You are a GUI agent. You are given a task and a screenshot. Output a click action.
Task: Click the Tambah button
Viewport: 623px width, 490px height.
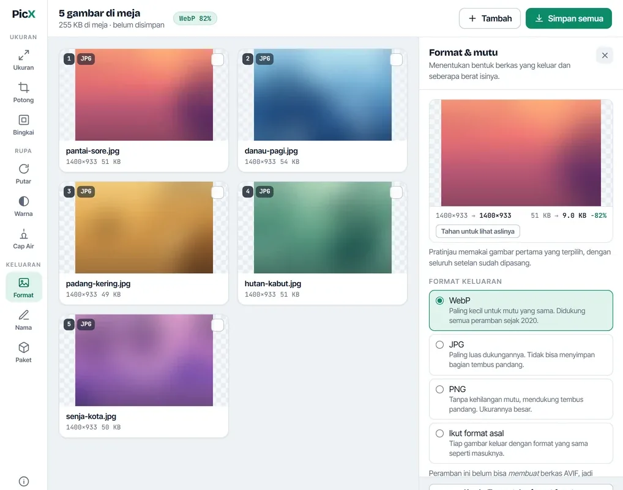(x=490, y=18)
